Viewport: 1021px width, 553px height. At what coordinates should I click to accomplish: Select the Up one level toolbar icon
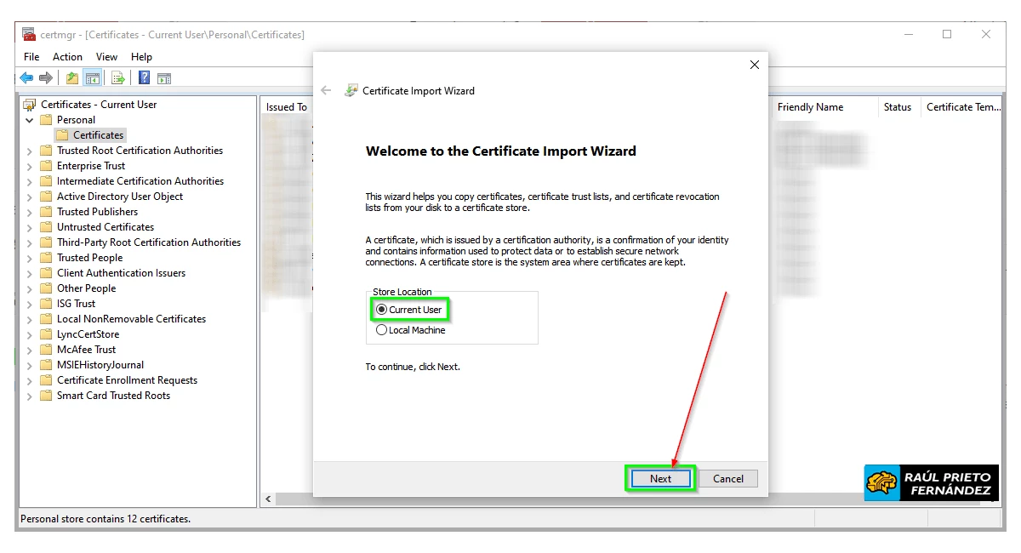pyautogui.click(x=71, y=77)
